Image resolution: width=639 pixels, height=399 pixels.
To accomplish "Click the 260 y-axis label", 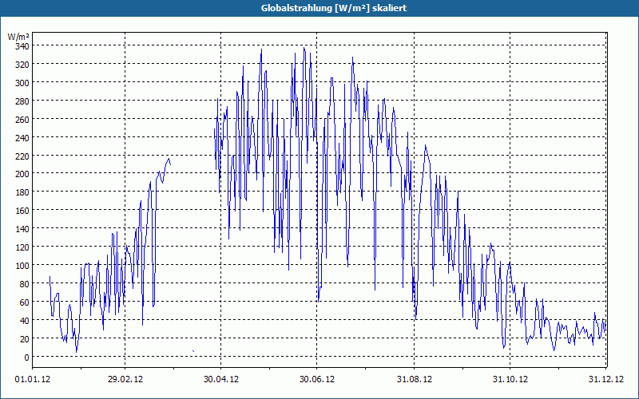I will click(x=22, y=119).
